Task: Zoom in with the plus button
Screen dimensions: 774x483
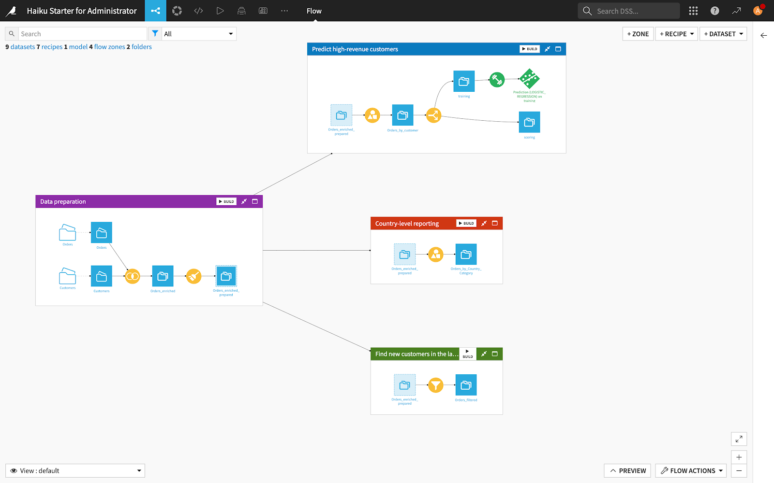Action: tap(739, 457)
